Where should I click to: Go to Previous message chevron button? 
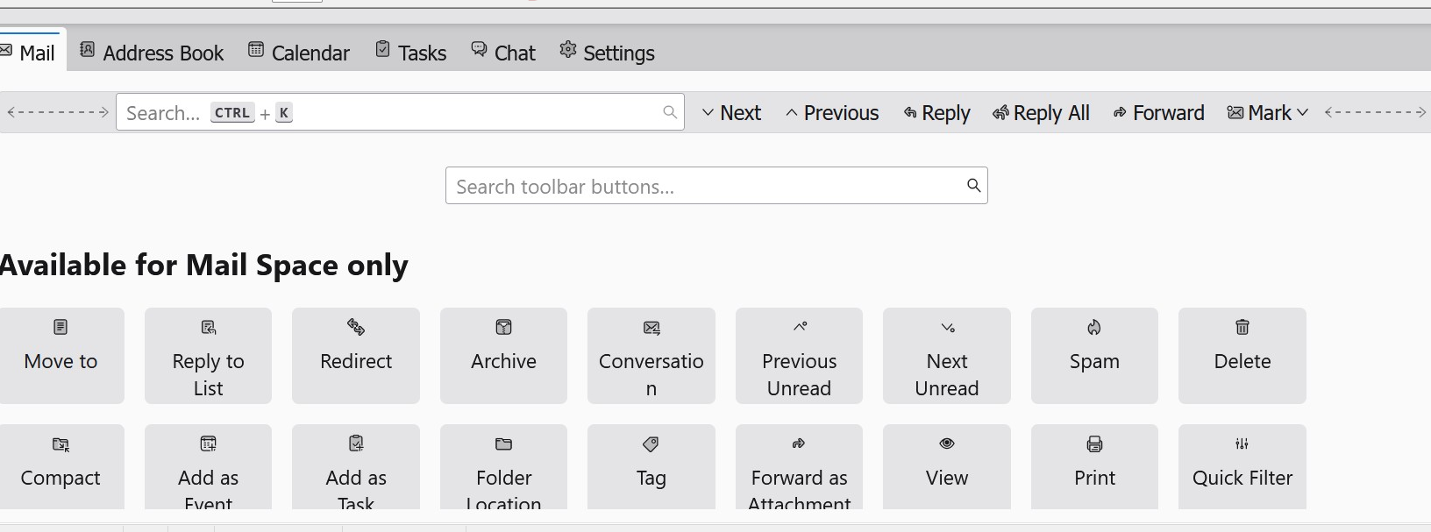pyautogui.click(x=832, y=113)
